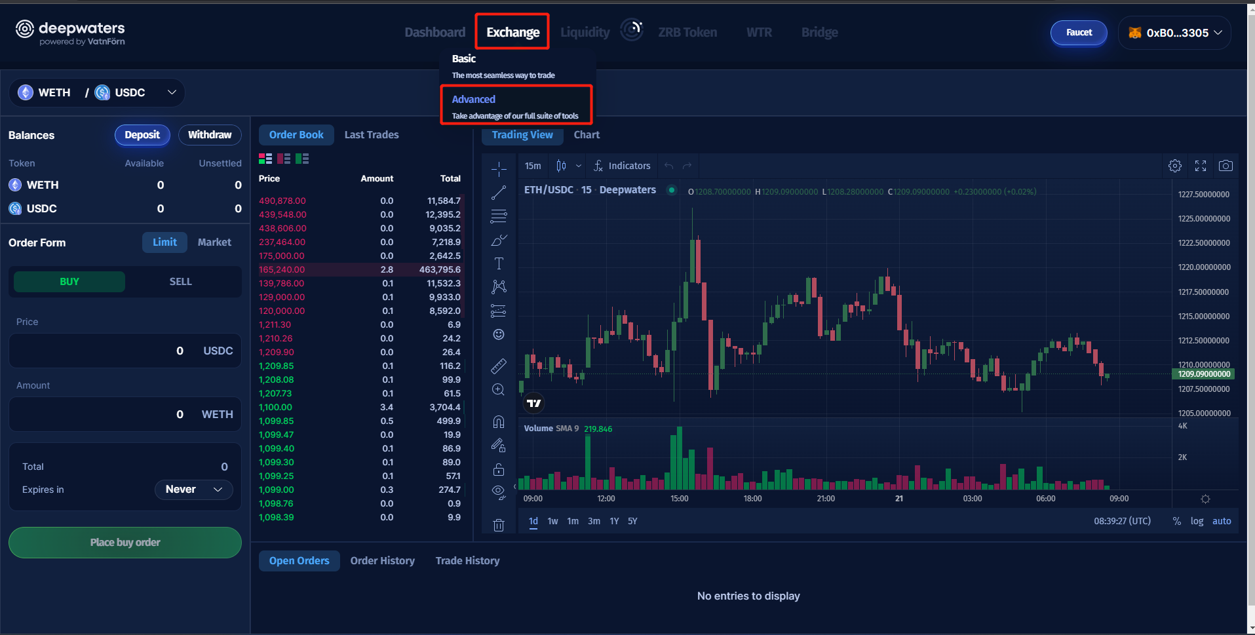Open the text annotation tool

(499, 263)
